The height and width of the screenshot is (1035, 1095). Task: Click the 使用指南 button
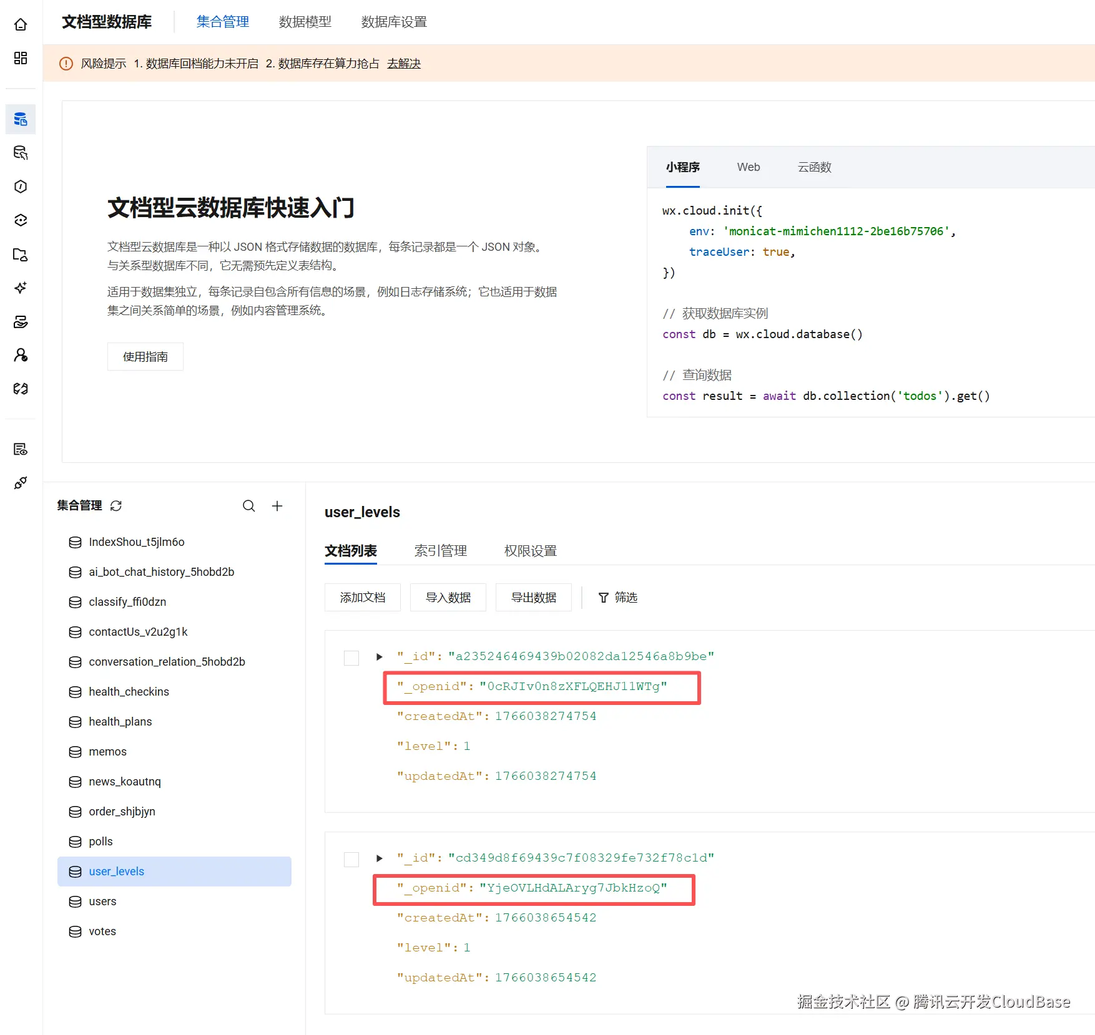click(x=145, y=356)
